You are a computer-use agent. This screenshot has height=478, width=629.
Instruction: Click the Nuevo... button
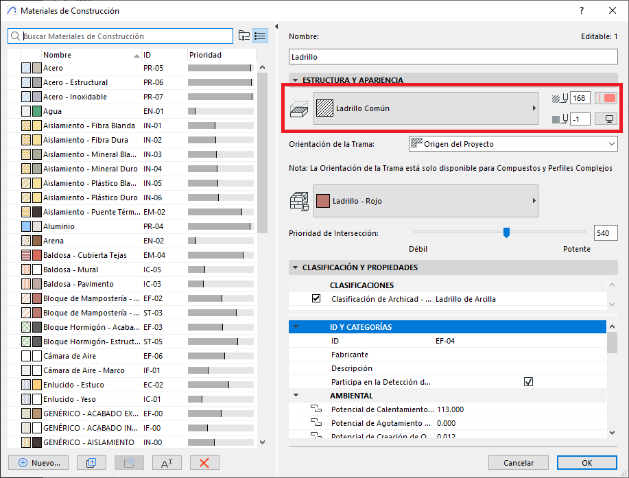tap(38, 462)
